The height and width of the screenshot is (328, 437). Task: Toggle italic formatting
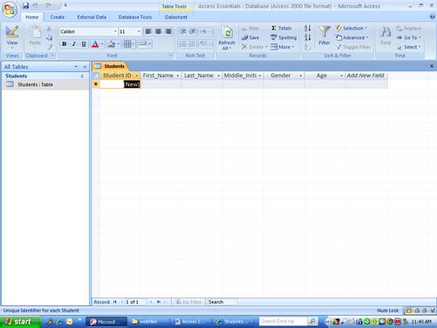[74, 44]
